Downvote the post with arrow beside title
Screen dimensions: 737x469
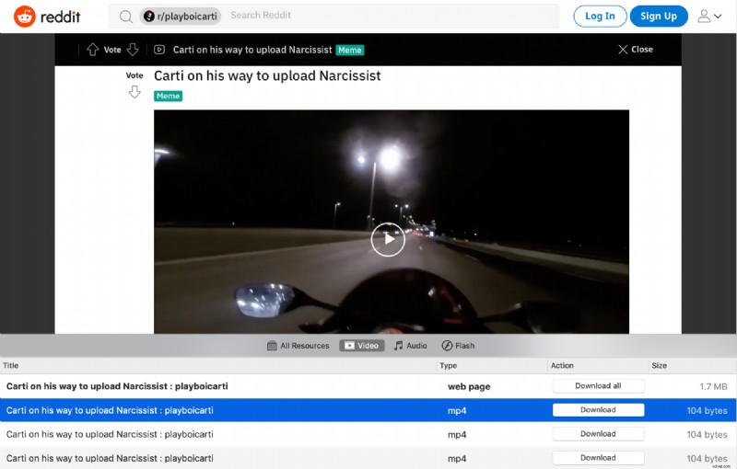135,92
